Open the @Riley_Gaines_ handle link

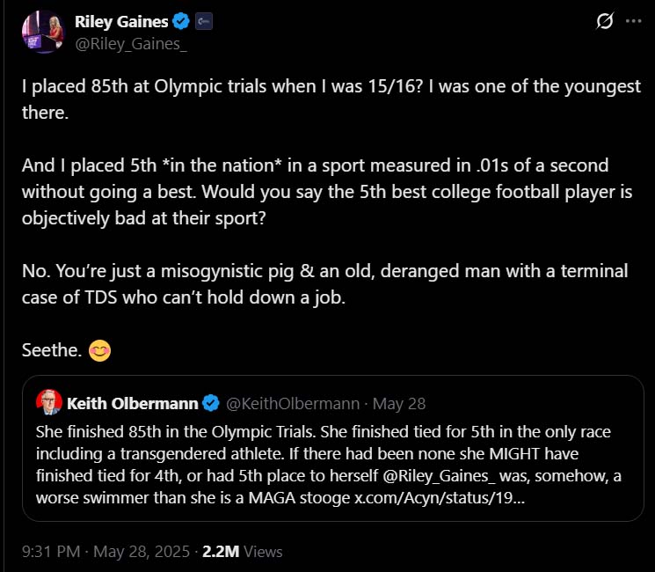coord(131,43)
